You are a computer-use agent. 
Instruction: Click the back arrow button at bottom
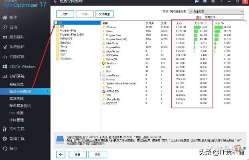click(61, 154)
